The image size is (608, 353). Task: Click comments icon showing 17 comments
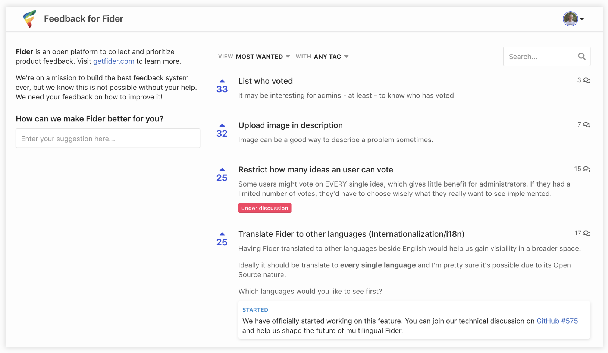coord(587,233)
